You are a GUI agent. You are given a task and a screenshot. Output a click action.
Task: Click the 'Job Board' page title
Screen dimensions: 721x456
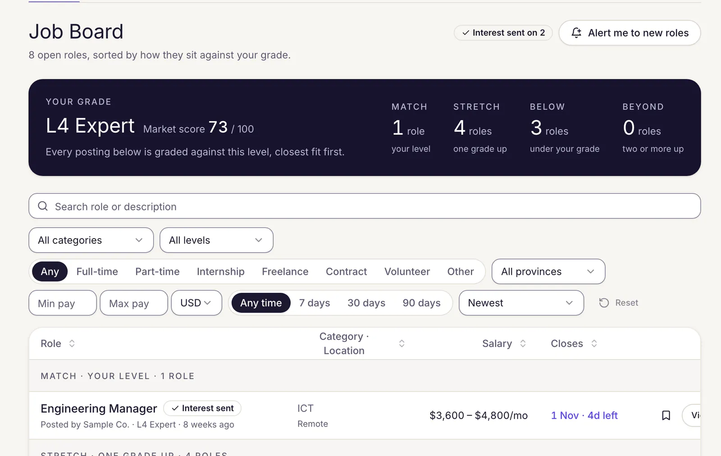[x=76, y=32]
